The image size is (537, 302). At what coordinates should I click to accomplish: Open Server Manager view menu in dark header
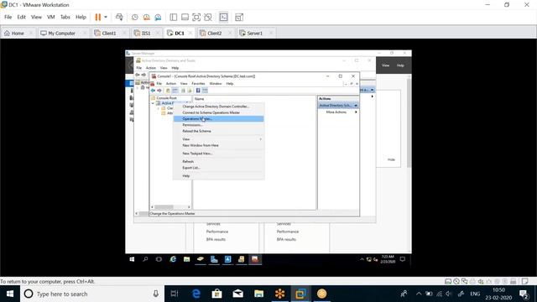click(386, 65)
